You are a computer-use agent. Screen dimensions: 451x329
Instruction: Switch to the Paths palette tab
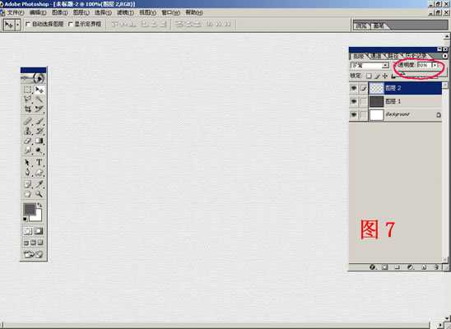click(393, 56)
